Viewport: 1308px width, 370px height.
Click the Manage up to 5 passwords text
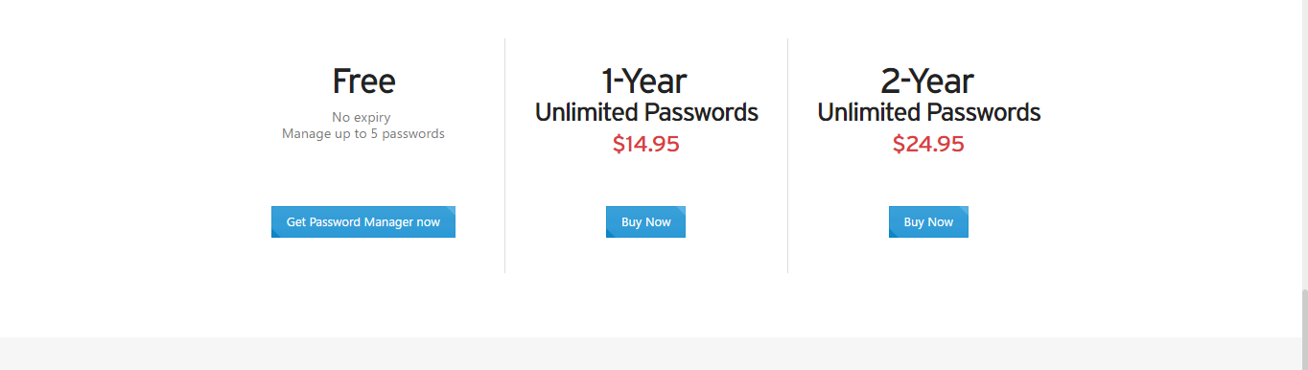point(363,133)
